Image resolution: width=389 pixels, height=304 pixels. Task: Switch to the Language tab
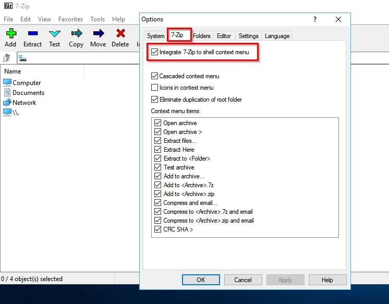(277, 36)
